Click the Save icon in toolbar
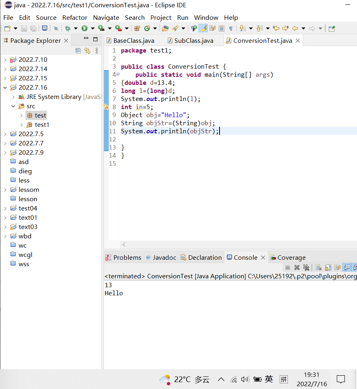357x389 pixels. [x=24, y=28]
